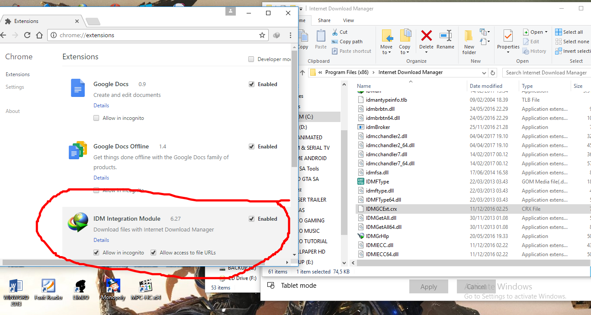
Task: Toggle IDM Allow in incognito checkbox
Action: click(x=96, y=253)
